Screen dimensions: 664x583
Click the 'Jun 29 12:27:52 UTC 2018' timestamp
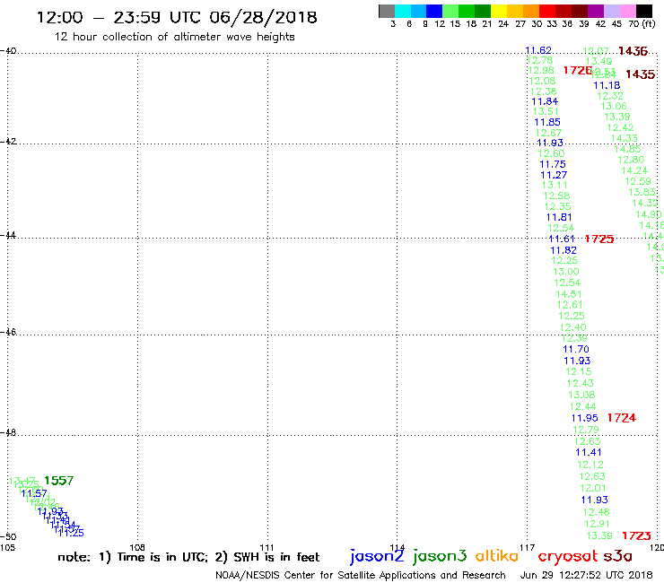click(x=586, y=575)
